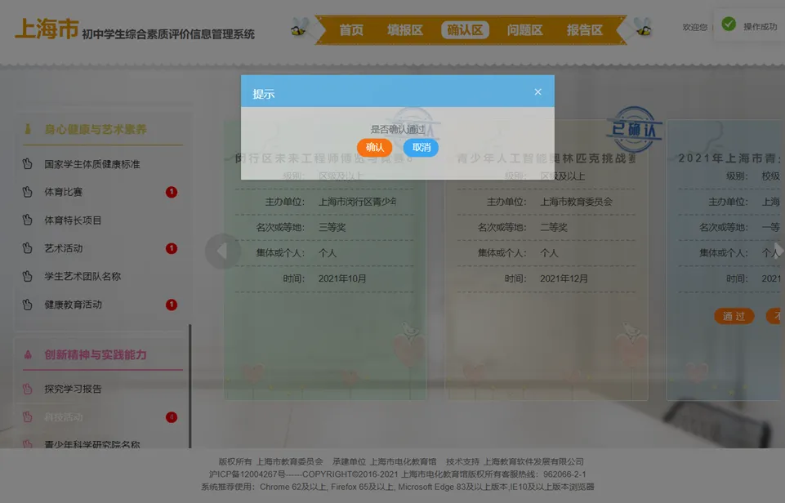The height and width of the screenshot is (503, 785).
Task: Click the bee icon right of 报告区
Action: [x=642, y=28]
